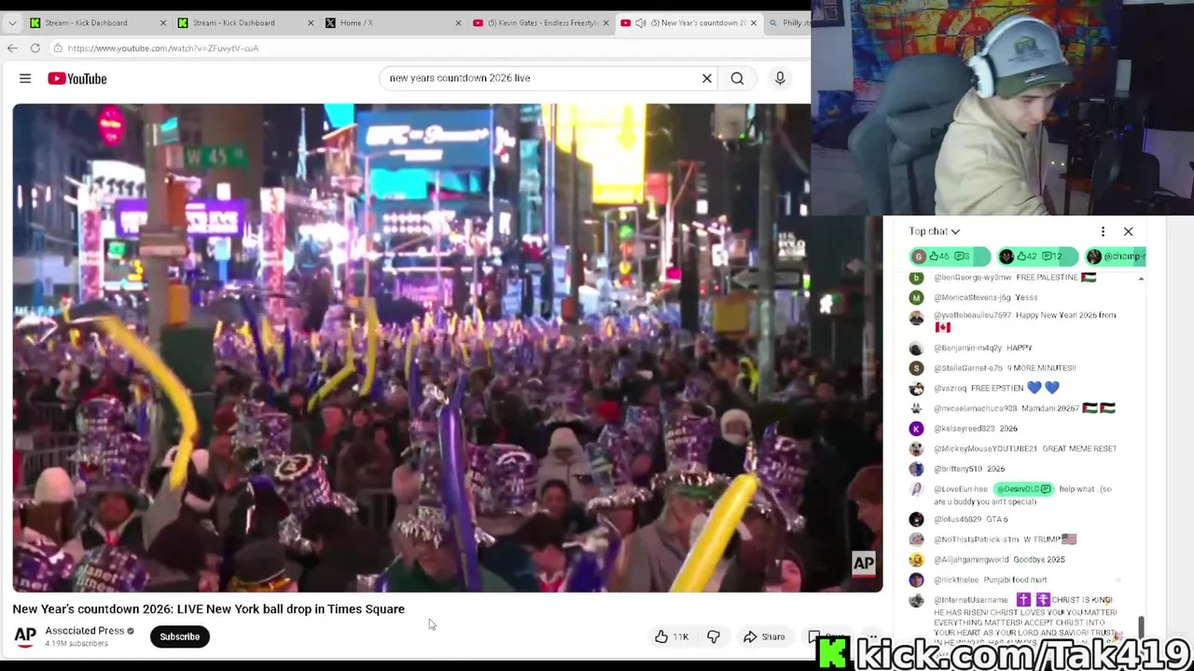Open the YouTube hamburger guide menu
This screenshot has height=671, width=1194.
point(25,78)
